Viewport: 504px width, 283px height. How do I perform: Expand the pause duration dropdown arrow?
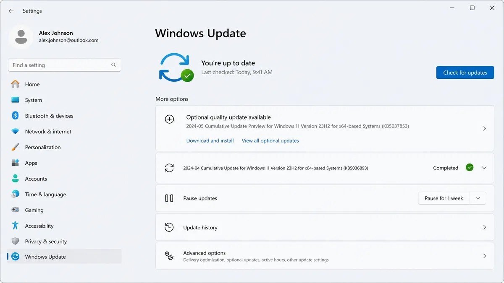[x=478, y=198]
